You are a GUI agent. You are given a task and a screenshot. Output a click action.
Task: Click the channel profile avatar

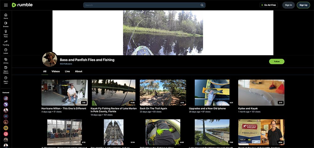pos(50,59)
